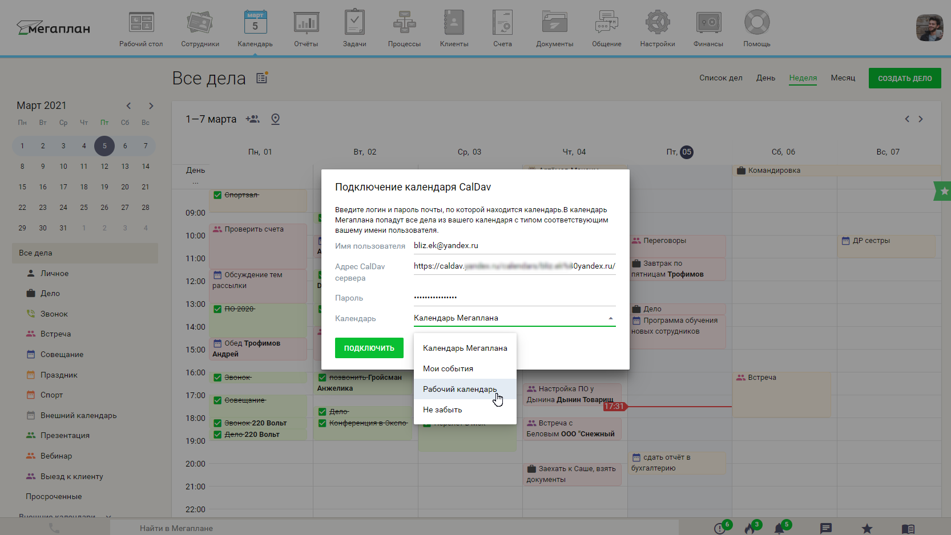Uncheck the Конференция в Экспо checkbox
Viewport: 951px width, 535px height.
click(323, 423)
